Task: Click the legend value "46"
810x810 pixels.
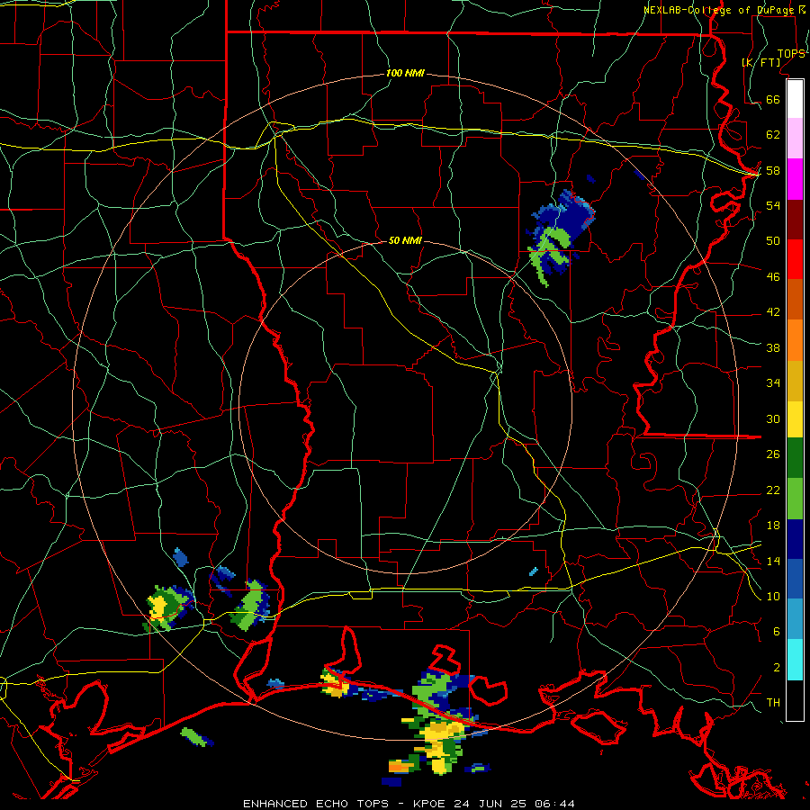Action: tap(773, 277)
